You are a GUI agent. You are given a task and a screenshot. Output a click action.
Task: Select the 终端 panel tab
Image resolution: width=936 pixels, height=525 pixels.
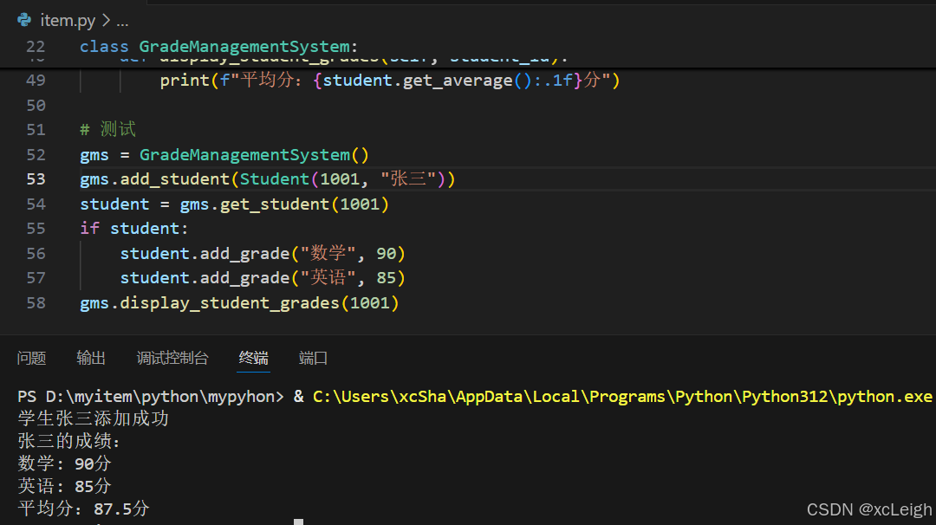[x=254, y=358]
